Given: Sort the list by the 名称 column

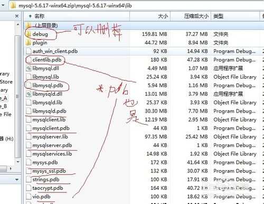Looking at the screenshot, I should coord(77,16).
